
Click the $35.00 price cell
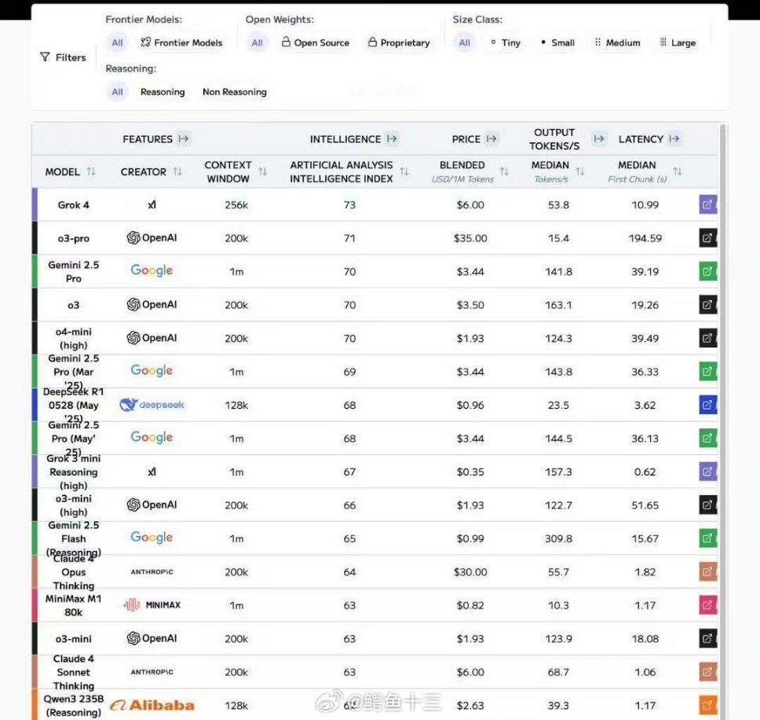(470, 238)
